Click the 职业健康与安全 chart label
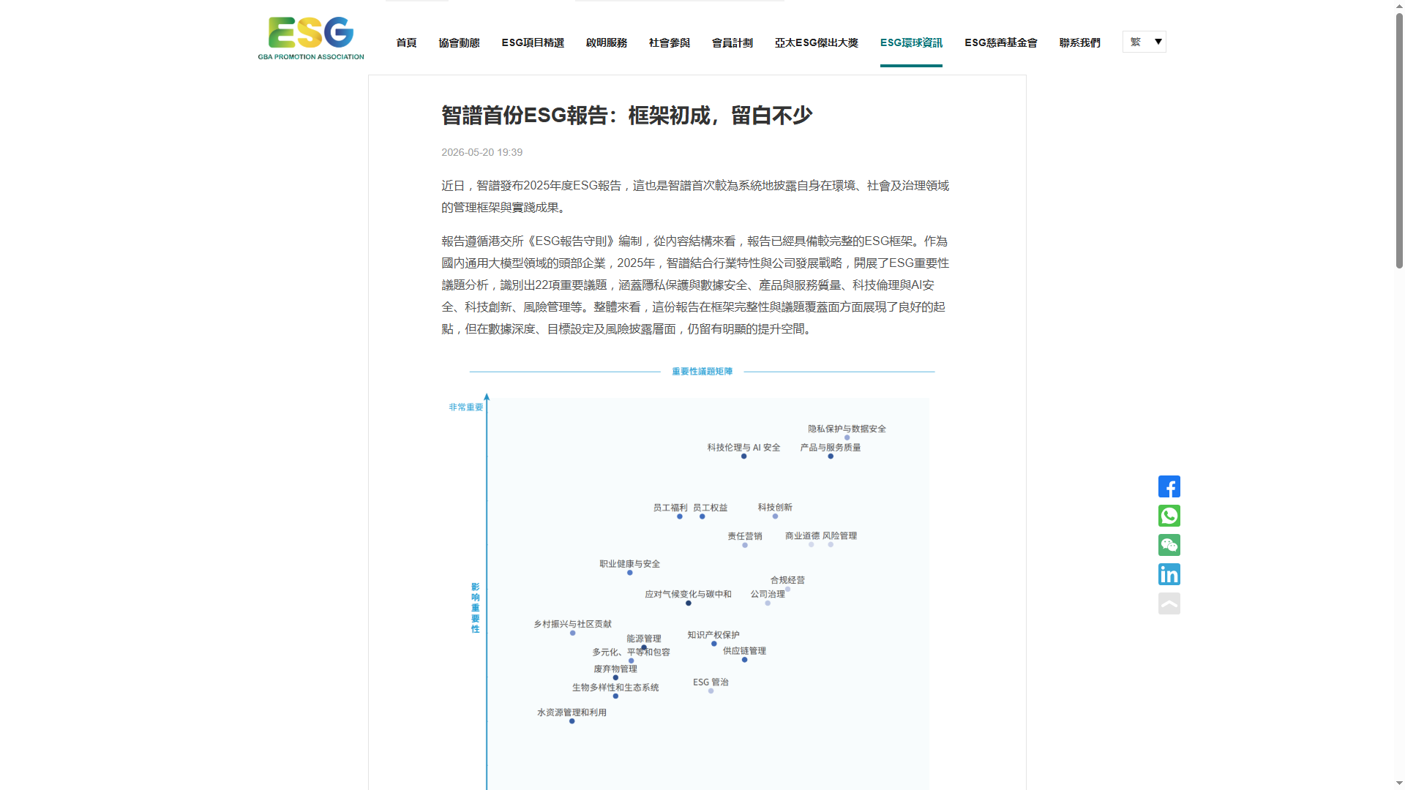Screen dimensions: 1405x790 [629, 564]
